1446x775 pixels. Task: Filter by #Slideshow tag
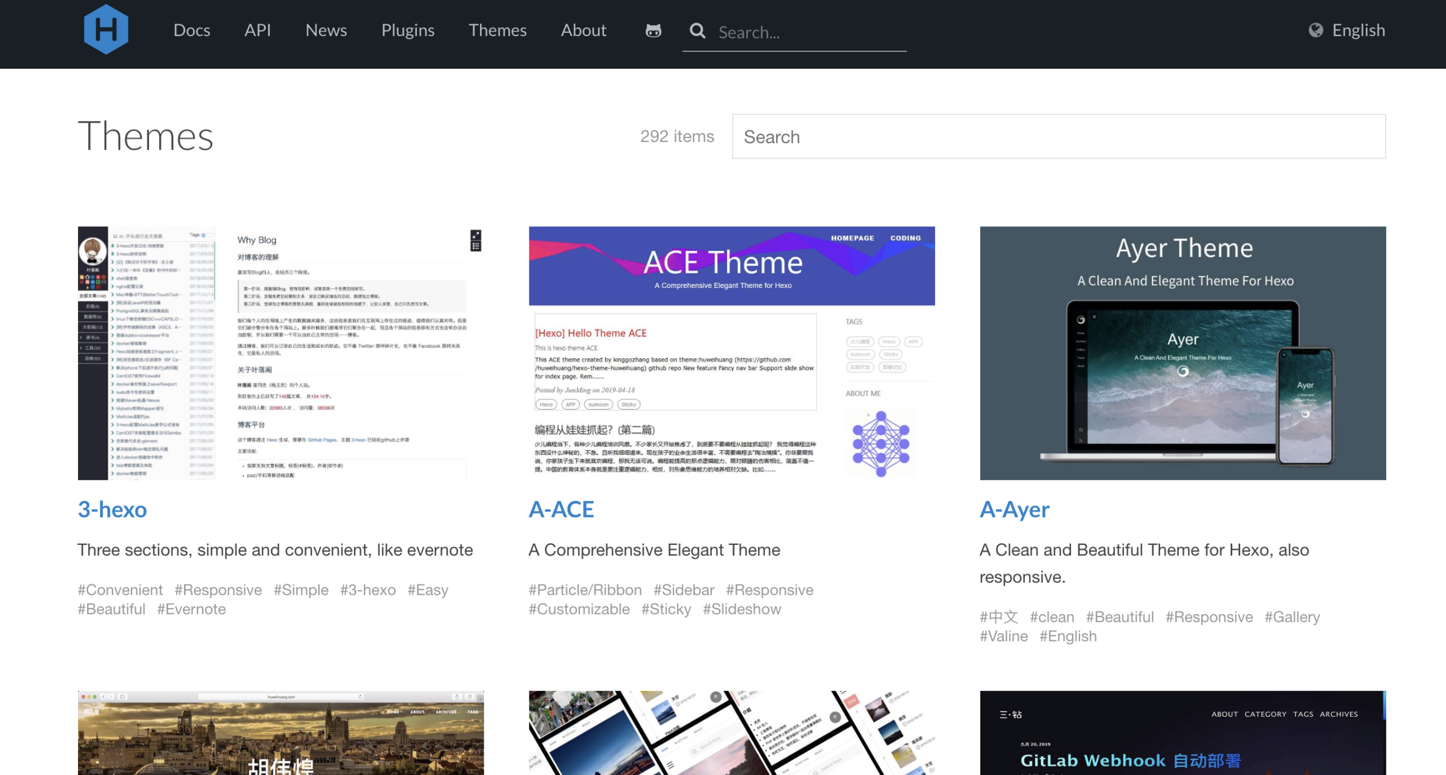[742, 609]
